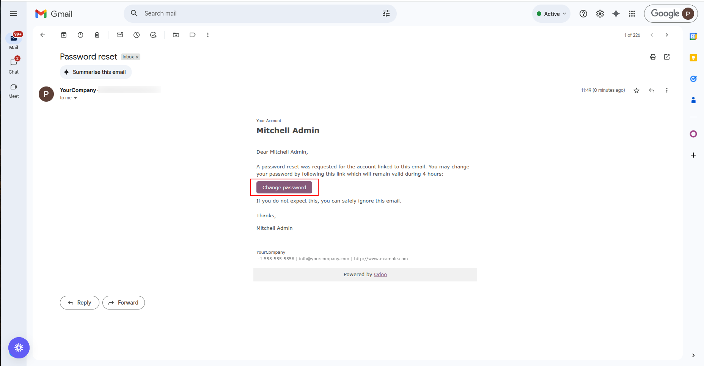
Task: Reply using arrow icon near timestamp
Action: point(652,90)
